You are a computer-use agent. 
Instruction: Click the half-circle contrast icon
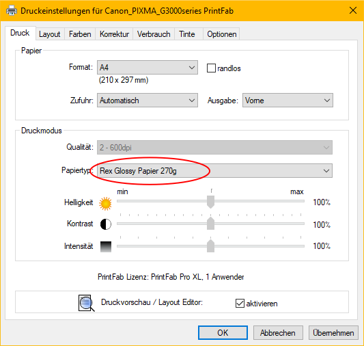pyautogui.click(x=106, y=224)
